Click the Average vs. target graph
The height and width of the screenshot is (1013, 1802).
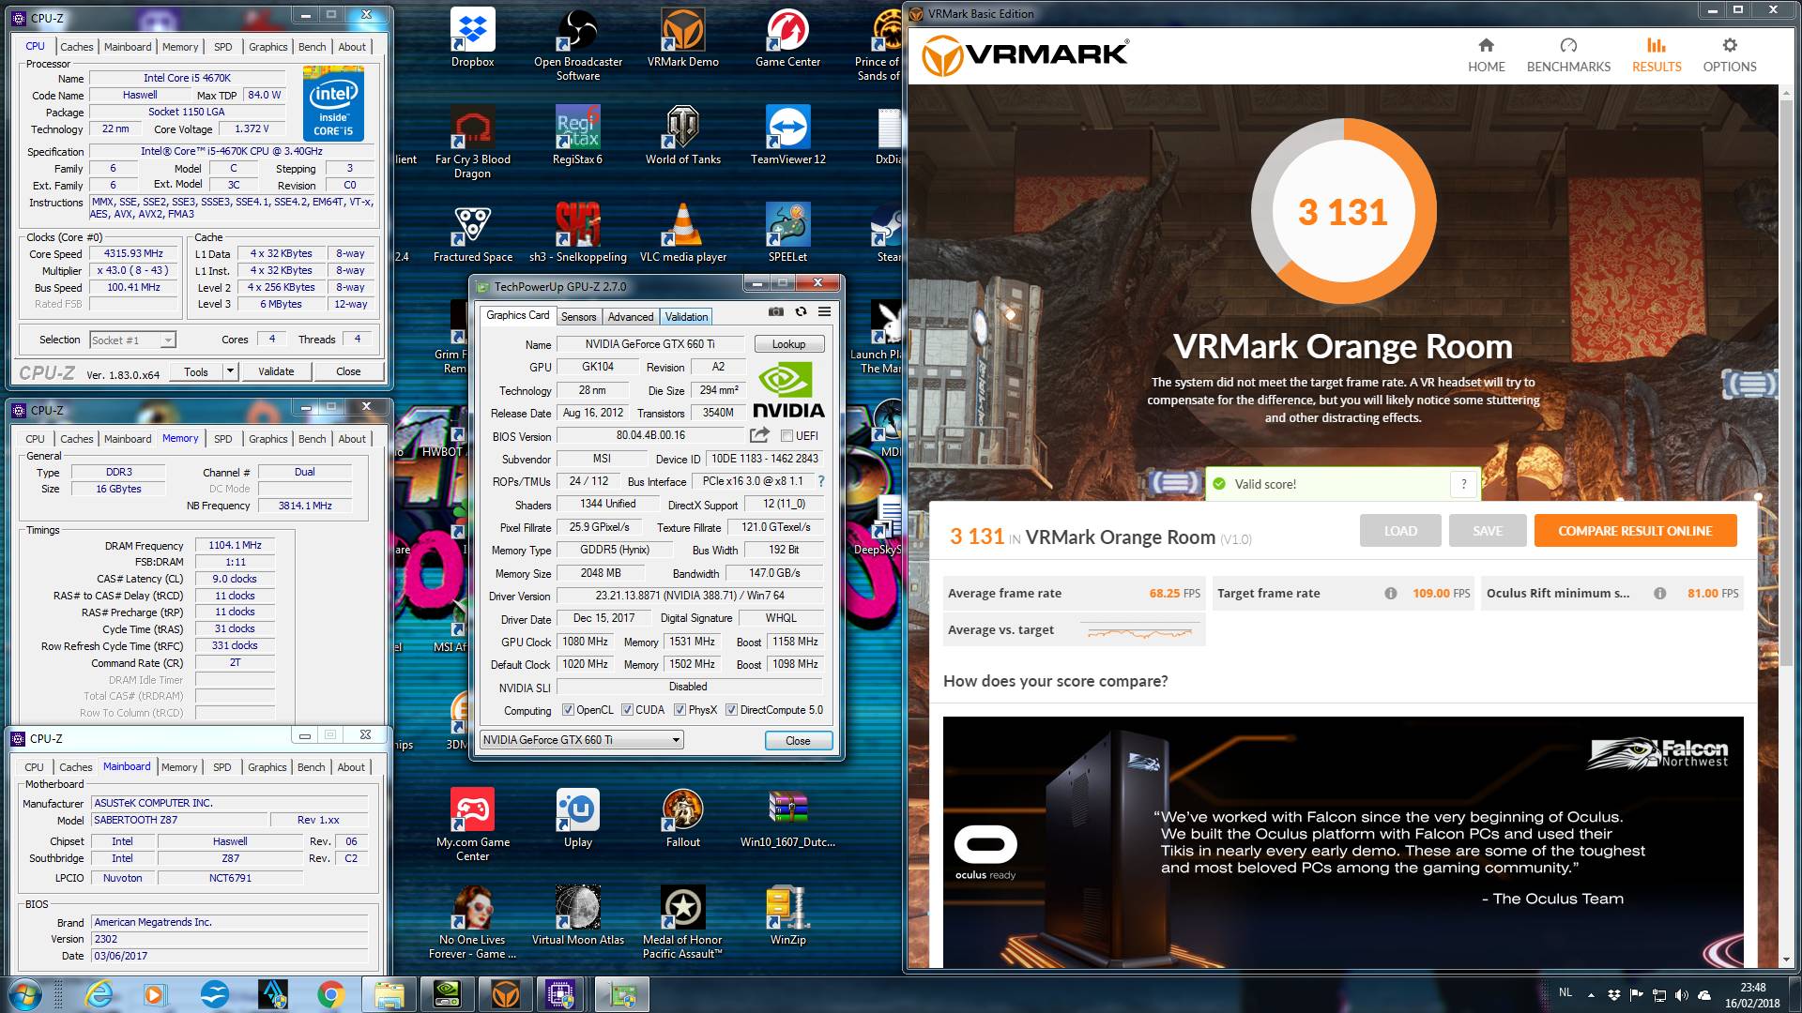(x=1139, y=632)
